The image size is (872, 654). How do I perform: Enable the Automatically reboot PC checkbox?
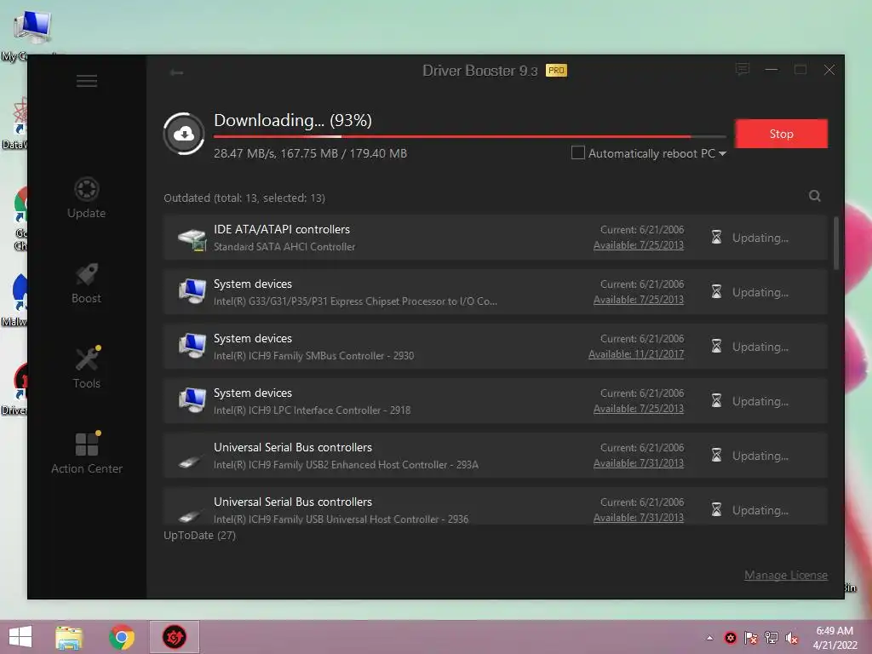(x=578, y=152)
